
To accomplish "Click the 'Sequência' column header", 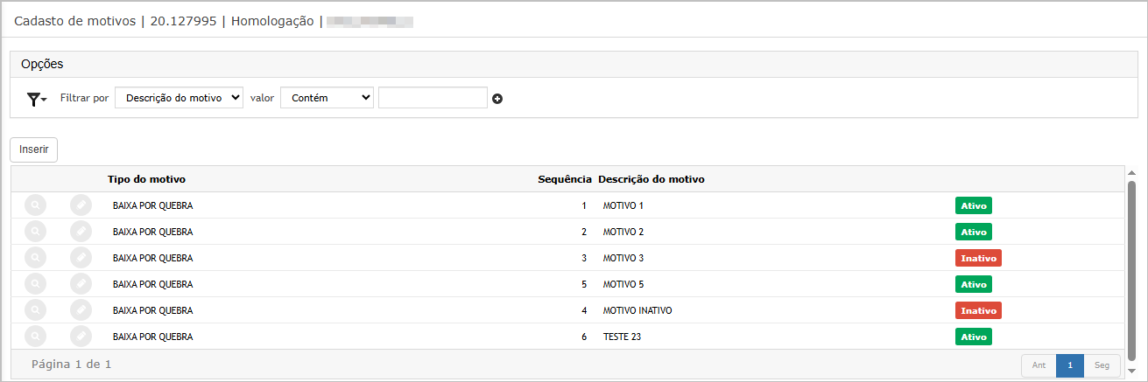I will click(x=564, y=179).
